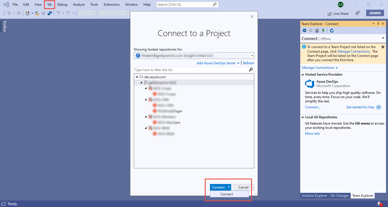Open notifications bell in the status bar

pyautogui.click(x=379, y=204)
